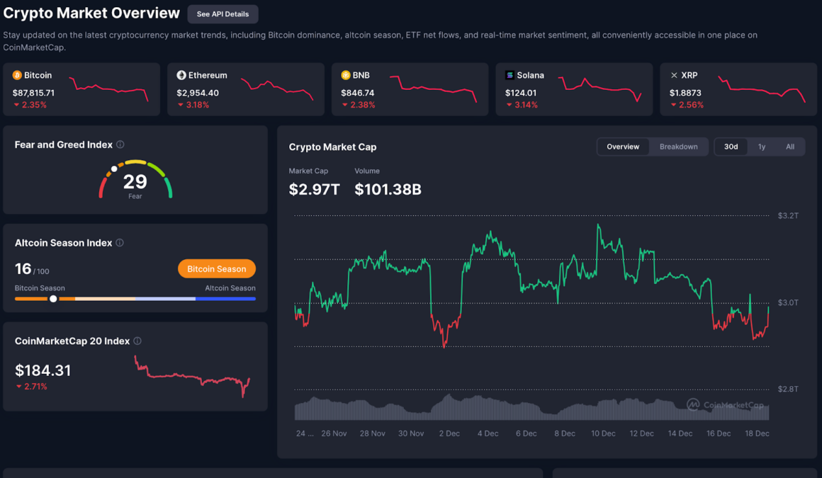822x478 pixels.
Task: Click the Bitcoin 2.35% change text
Action: tap(34, 105)
